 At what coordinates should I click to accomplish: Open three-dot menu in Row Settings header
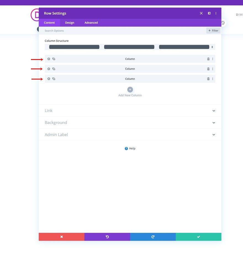(216, 13)
